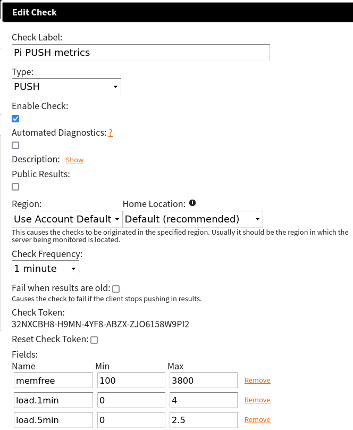Viewport: 353px width, 430px height.
Task: Show the Description field
Action: click(x=74, y=160)
